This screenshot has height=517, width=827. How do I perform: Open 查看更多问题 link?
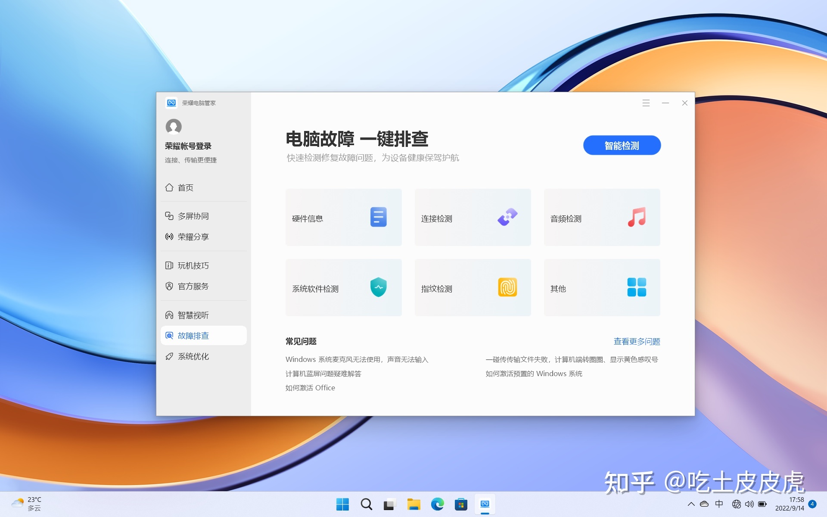point(637,341)
